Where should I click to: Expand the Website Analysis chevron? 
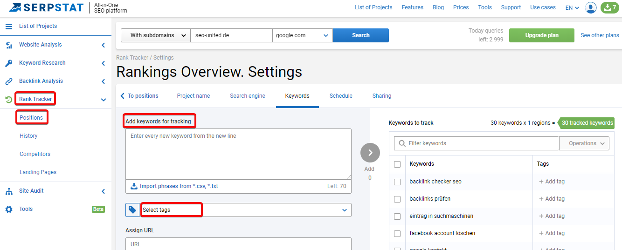tap(103, 45)
